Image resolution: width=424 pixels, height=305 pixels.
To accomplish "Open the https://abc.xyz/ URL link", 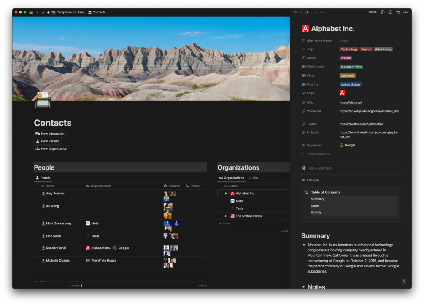I will pyautogui.click(x=351, y=103).
